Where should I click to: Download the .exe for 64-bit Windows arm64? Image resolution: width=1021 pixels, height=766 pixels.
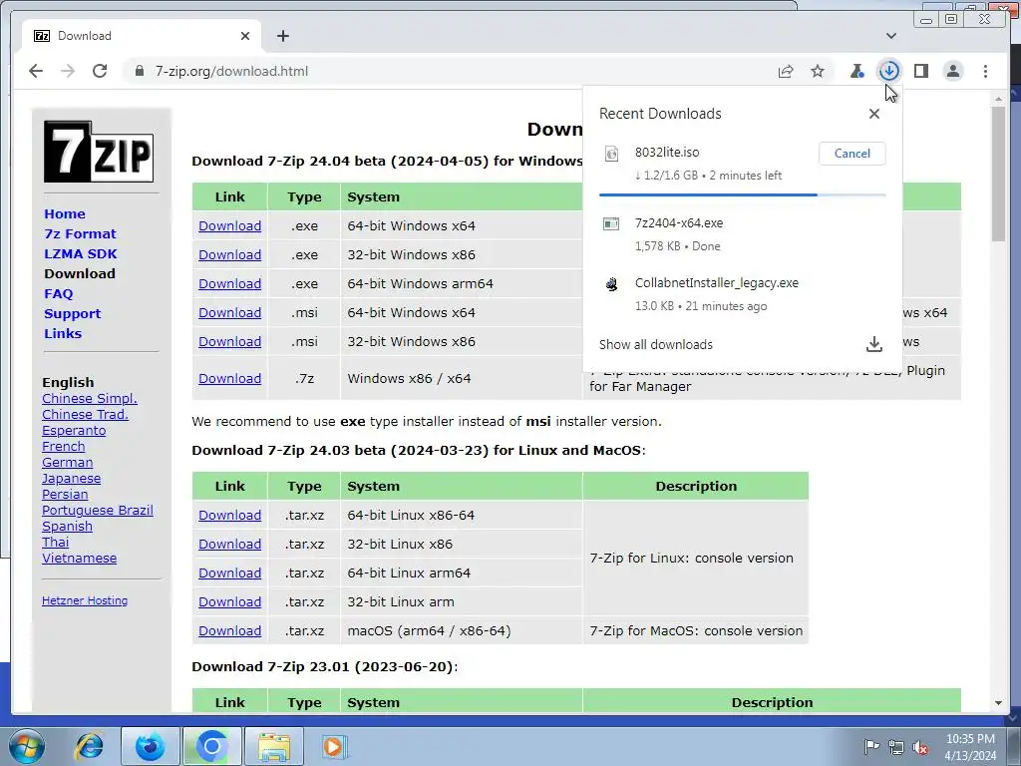[x=230, y=284]
